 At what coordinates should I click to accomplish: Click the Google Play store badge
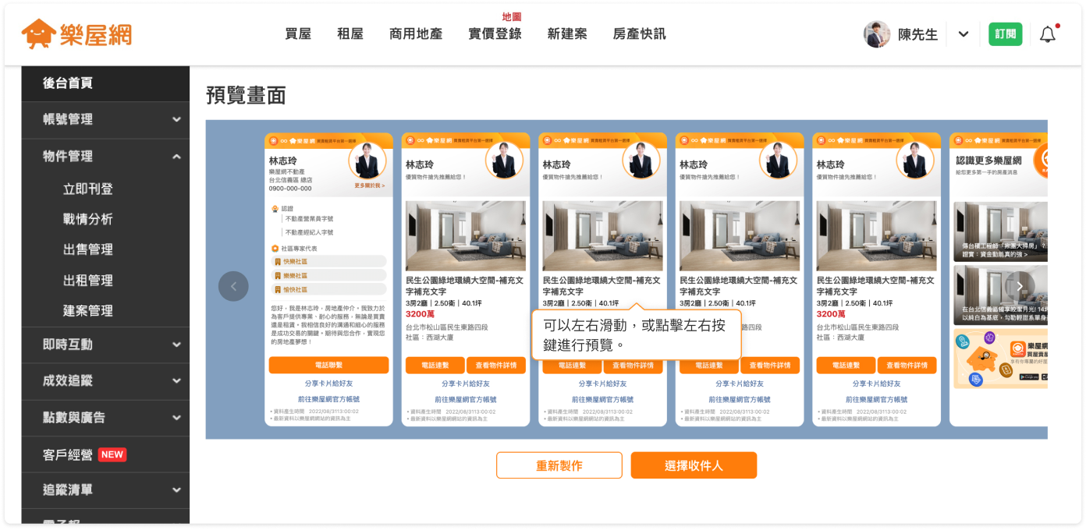click(x=1031, y=378)
